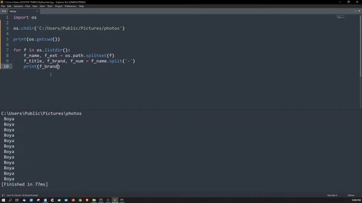Open the tab list dropdown arrow

[359, 11]
